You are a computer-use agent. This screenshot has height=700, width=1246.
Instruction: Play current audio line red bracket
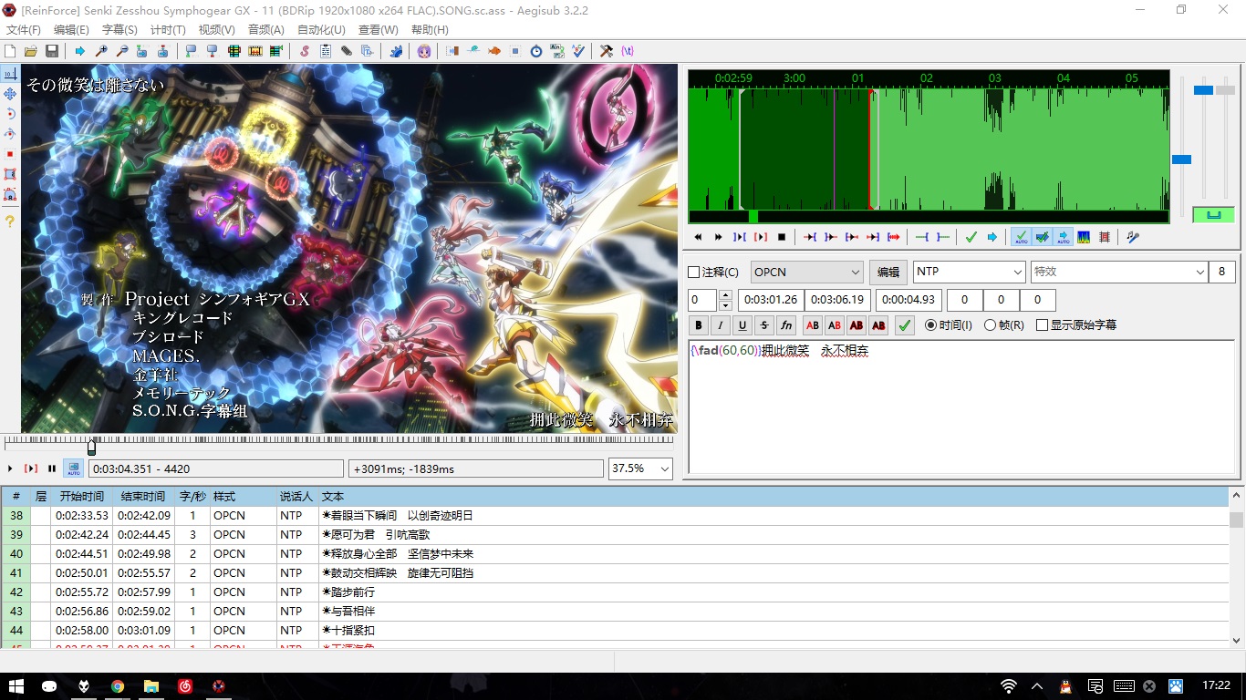pos(761,237)
